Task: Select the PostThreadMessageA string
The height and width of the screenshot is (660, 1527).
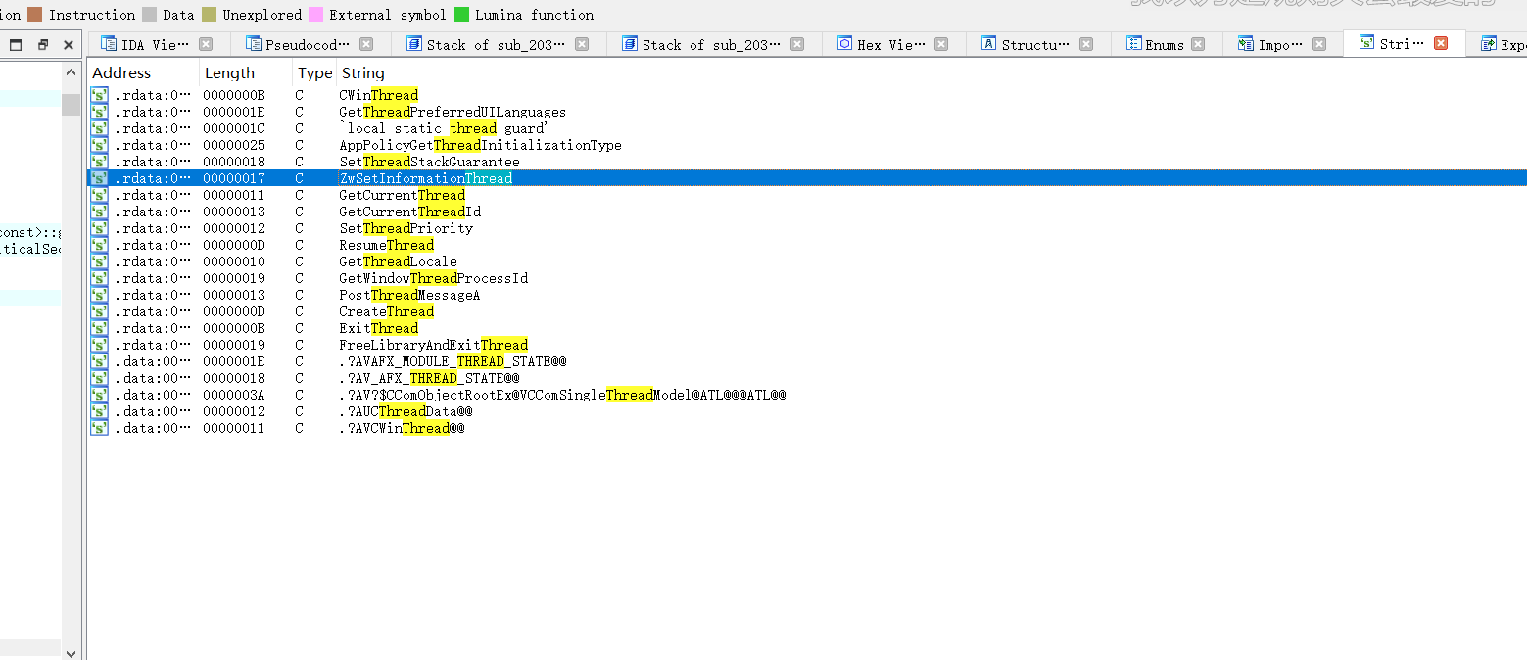Action: (807, 295)
